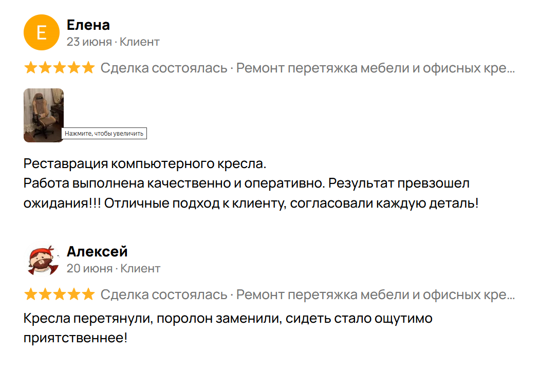Click fifth star in Елена's rating

pyautogui.click(x=88, y=67)
